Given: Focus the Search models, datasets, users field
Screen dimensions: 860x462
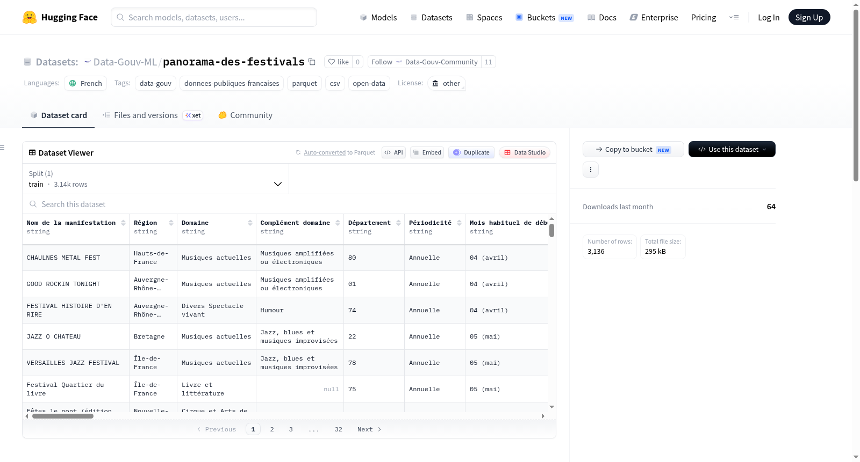Looking at the screenshot, I should pos(214,17).
